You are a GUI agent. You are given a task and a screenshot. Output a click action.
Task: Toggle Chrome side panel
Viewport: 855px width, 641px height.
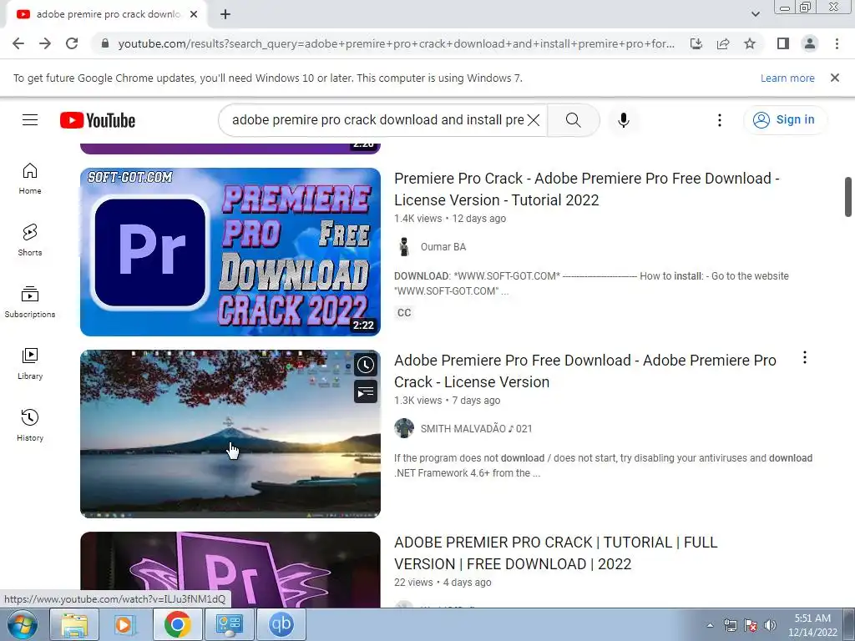pos(783,43)
